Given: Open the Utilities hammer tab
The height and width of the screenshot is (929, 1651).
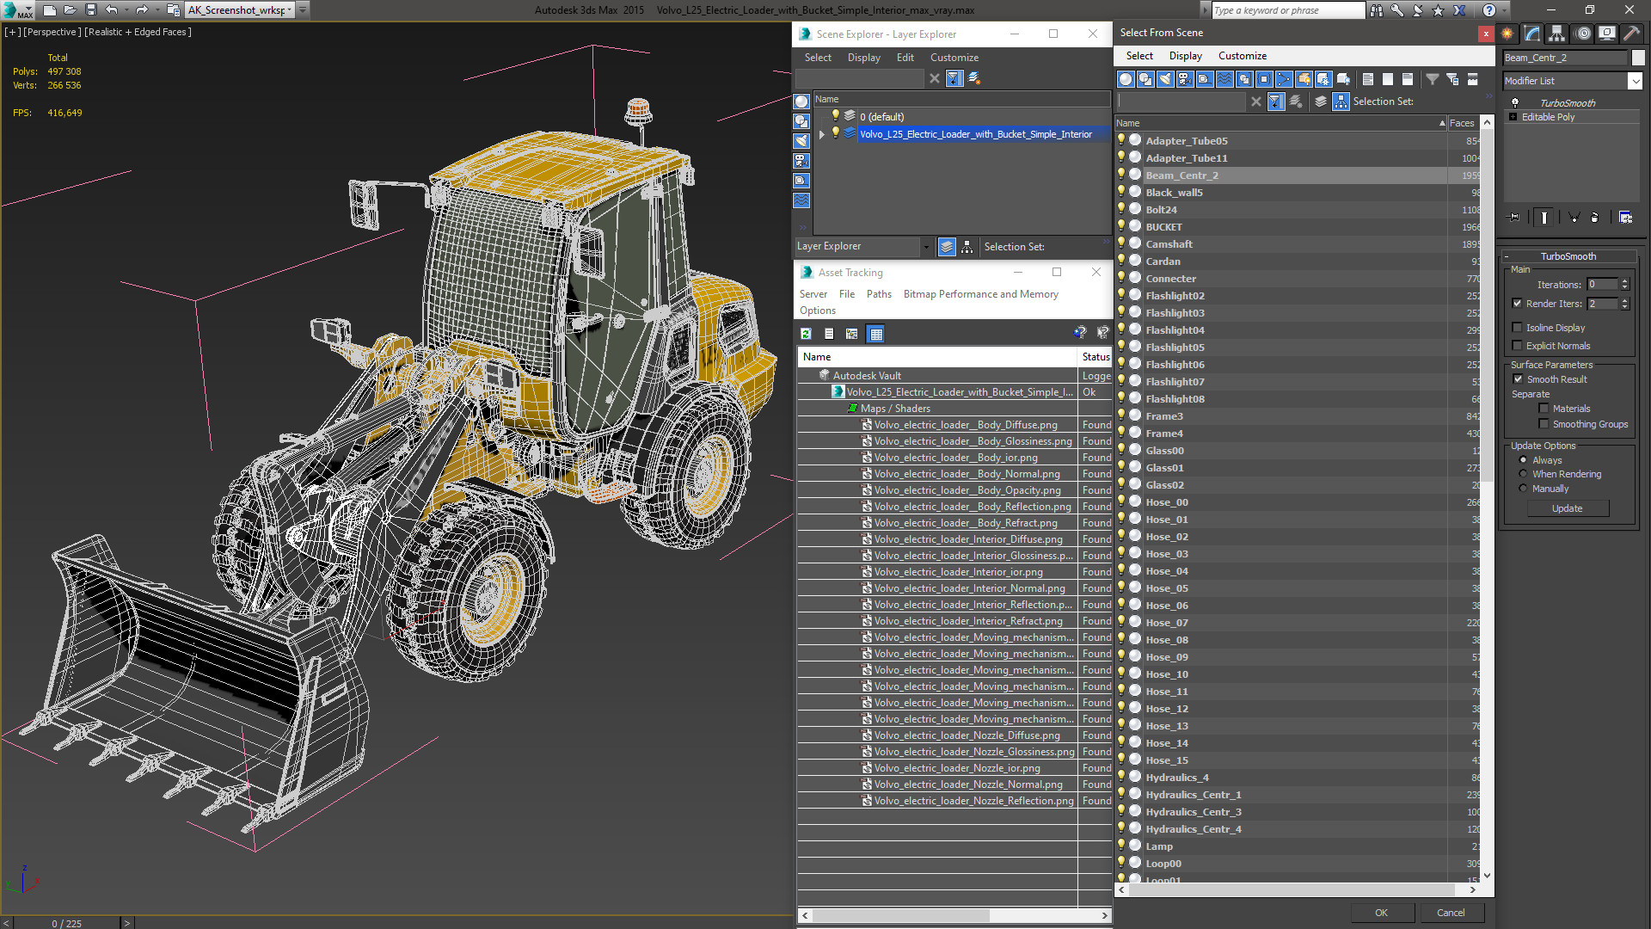Looking at the screenshot, I should point(1631,34).
